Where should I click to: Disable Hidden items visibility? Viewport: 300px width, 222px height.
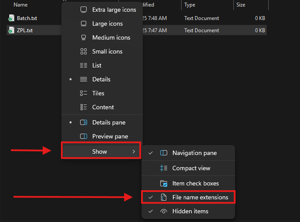coord(190,211)
